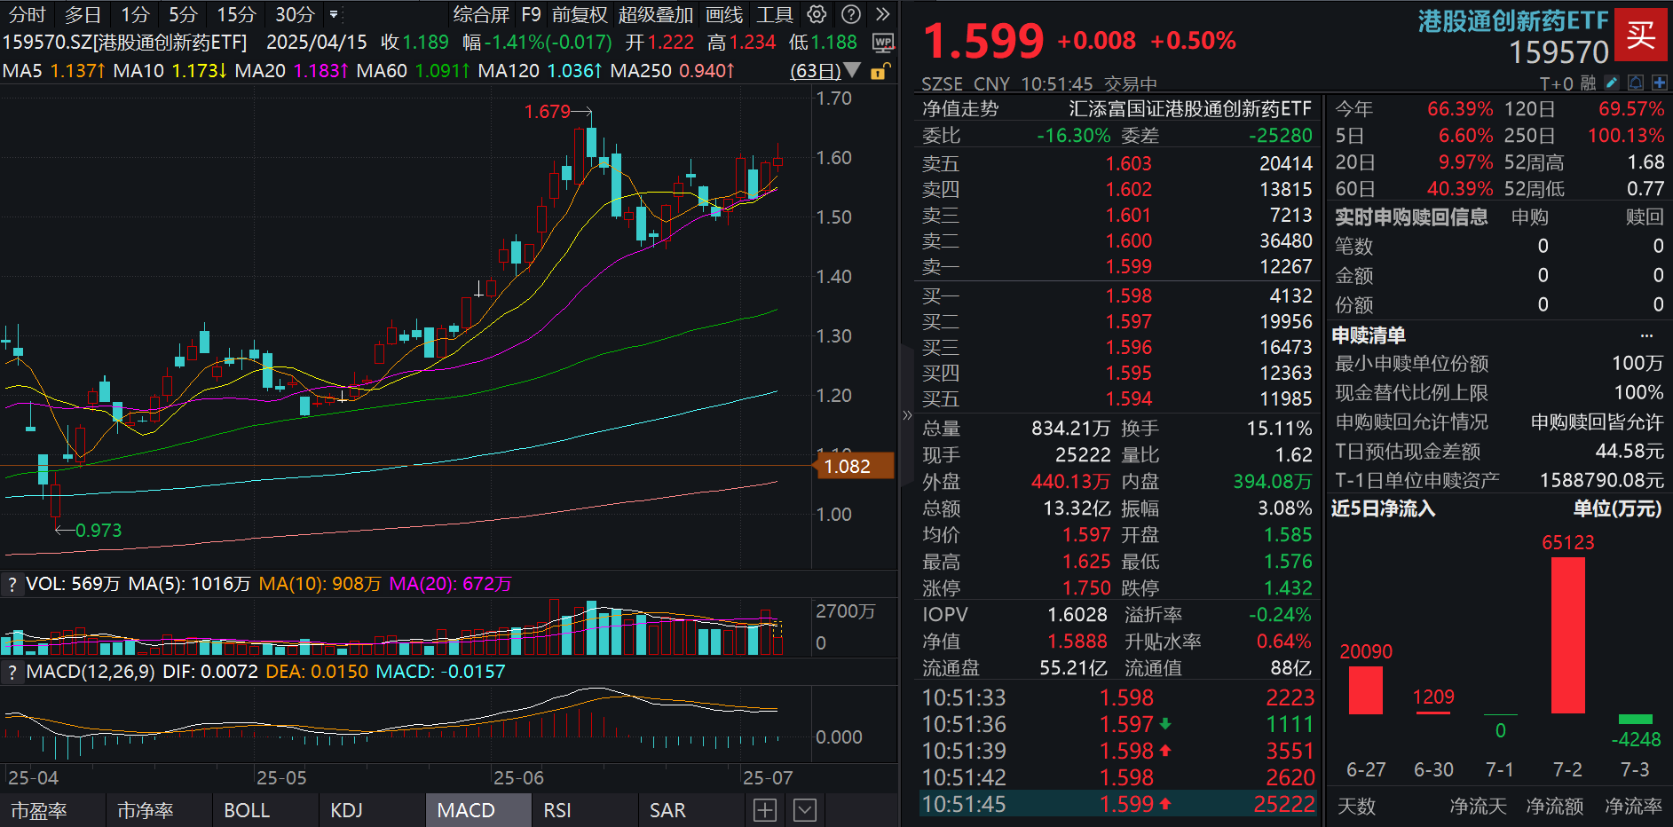Expand hidden toolbar items via the double chevron
The height and width of the screenshot is (827, 1673).
pyautogui.click(x=881, y=14)
